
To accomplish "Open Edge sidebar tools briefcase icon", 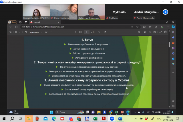I will (x=173, y=43).
